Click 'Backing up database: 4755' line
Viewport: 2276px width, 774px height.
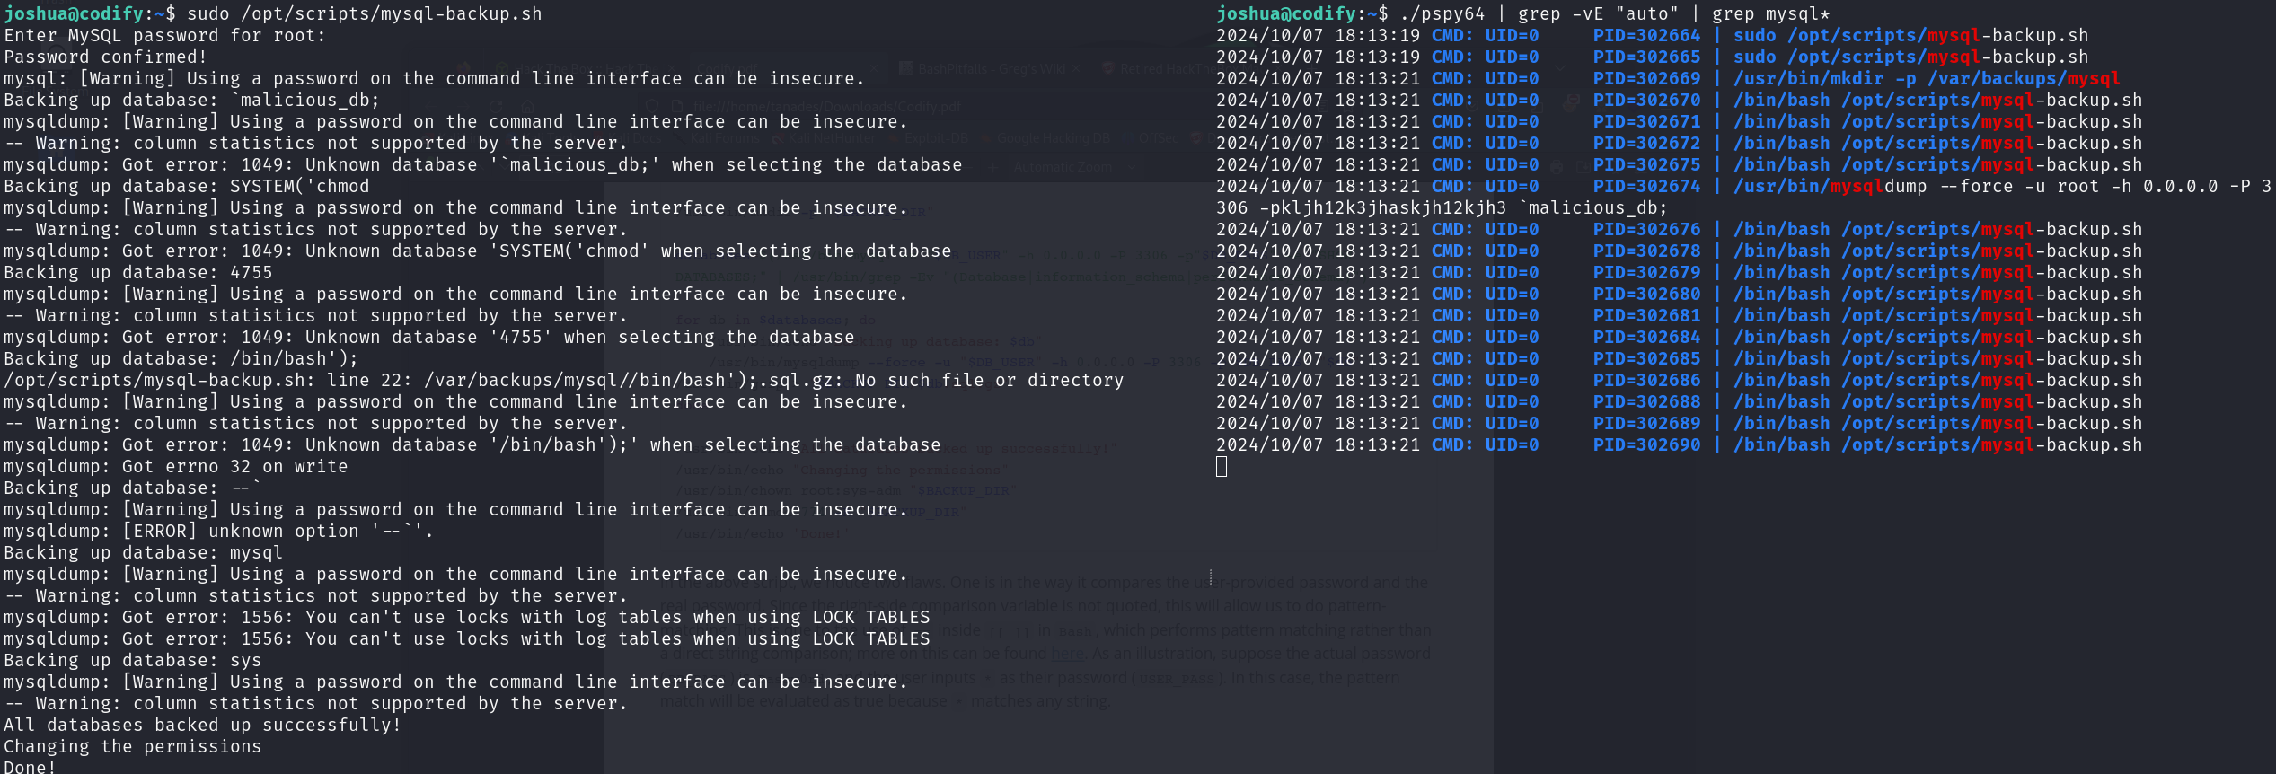138,272
